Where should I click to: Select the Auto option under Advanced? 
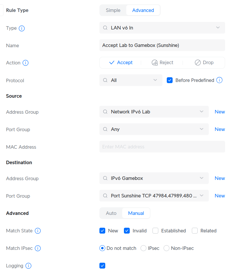111,213
